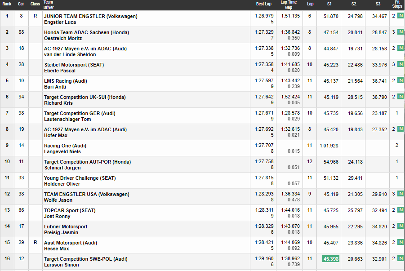Select TOPCAR Sport (SEAT) team name
Image resolution: width=405 pixels, height=271 pixels.
tap(70, 210)
